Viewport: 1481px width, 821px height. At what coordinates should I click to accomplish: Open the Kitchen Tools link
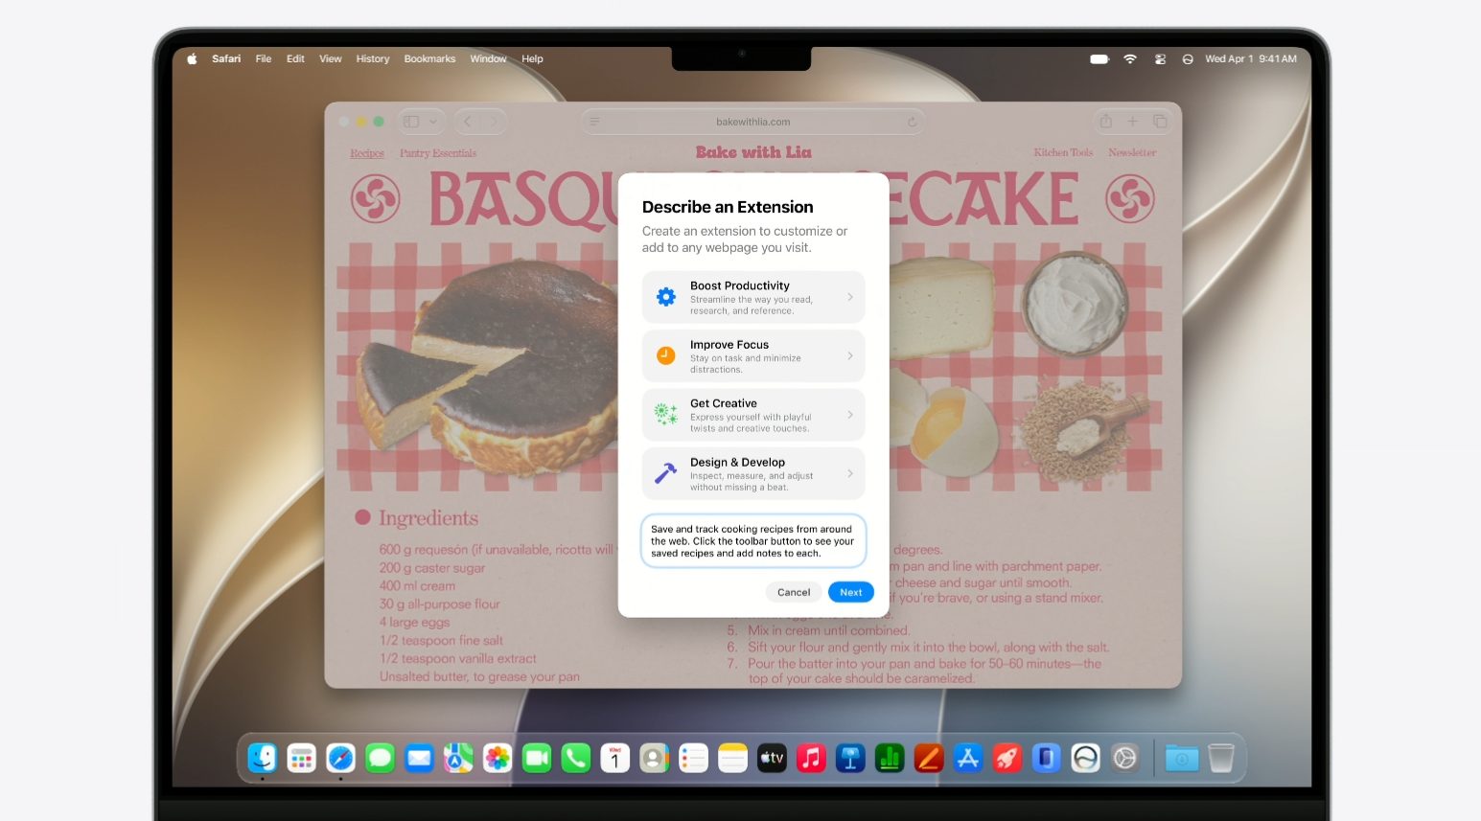pyautogui.click(x=1063, y=152)
